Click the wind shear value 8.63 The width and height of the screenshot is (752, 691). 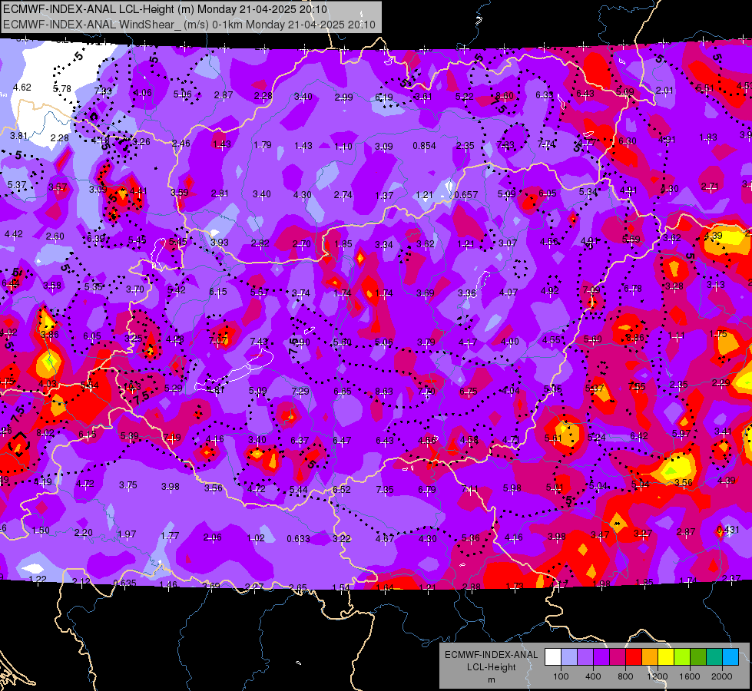(384, 392)
